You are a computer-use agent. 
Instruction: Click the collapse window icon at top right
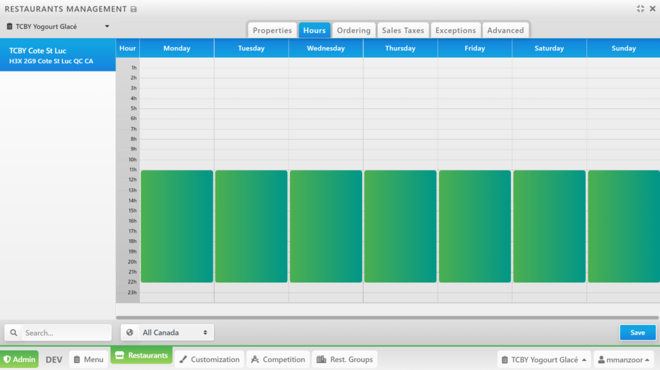pos(640,9)
